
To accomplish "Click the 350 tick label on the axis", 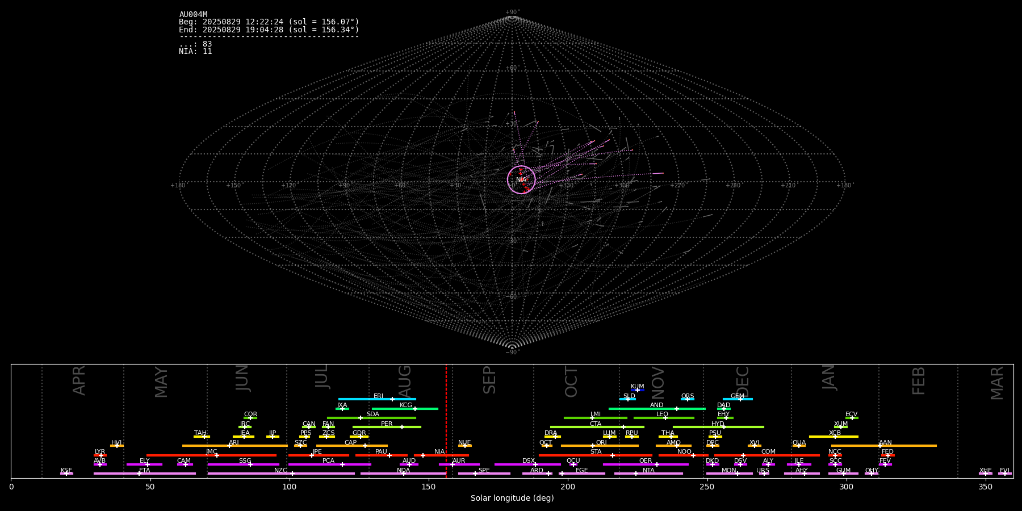I will coord(985,487).
